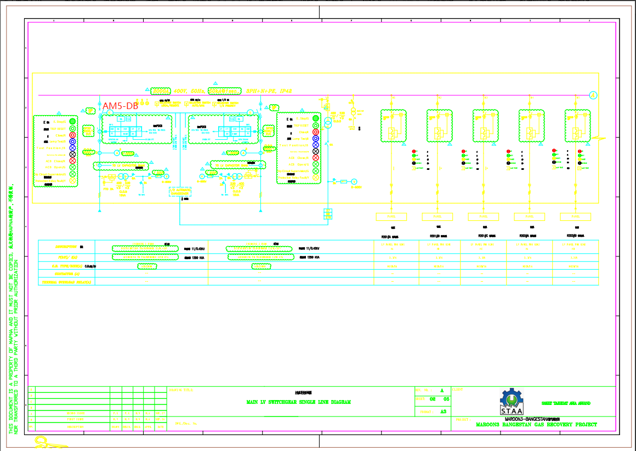Screen dimensions: 636x451
Task: Click the R201/B feeder label
Action: pyautogui.click(x=439, y=236)
